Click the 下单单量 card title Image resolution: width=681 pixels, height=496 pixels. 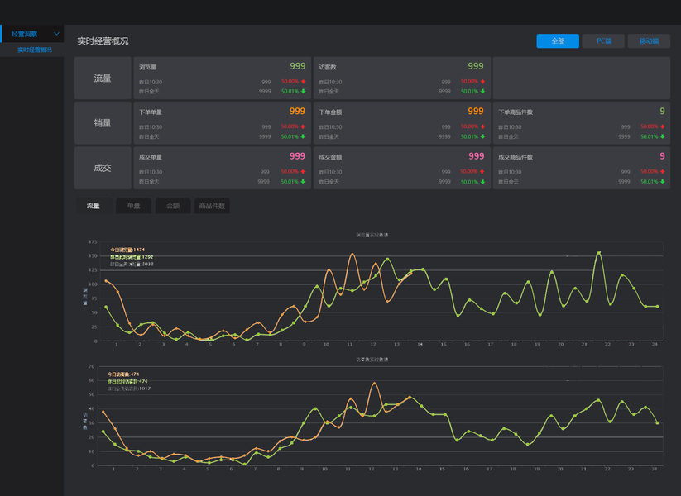pos(151,112)
